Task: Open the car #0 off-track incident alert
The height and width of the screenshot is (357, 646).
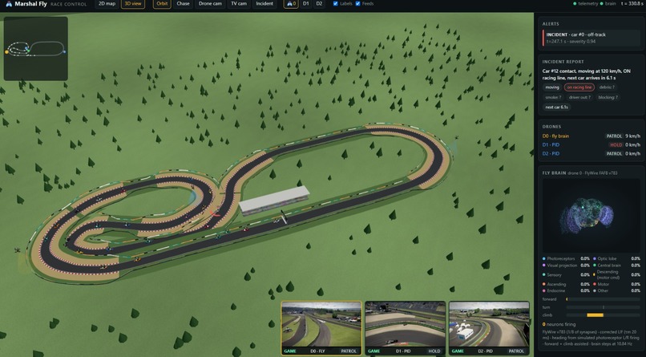Action: (591, 38)
